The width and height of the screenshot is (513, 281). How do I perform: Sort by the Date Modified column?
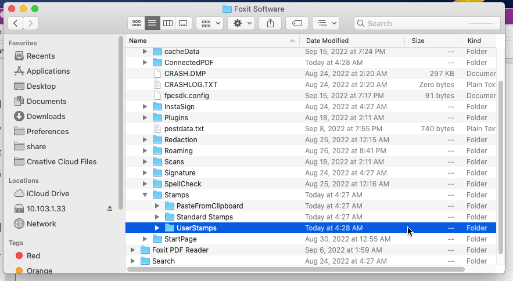[x=352, y=41]
